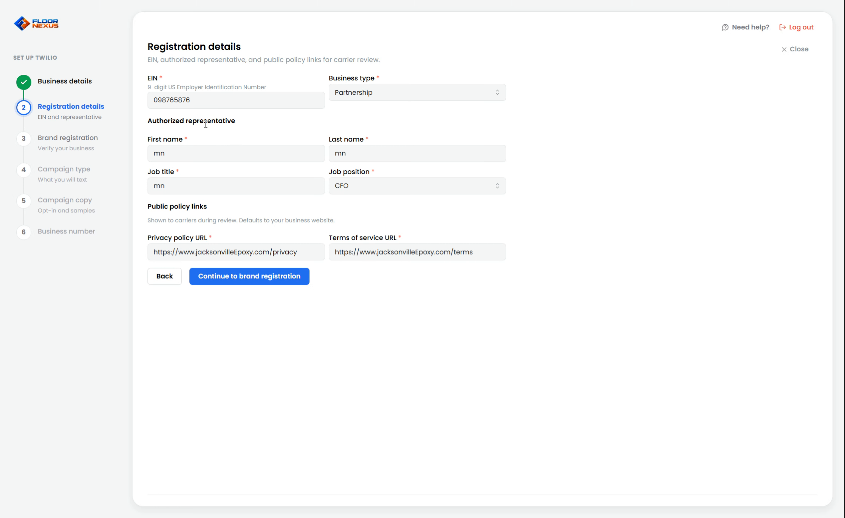Focus the Terms of service URL field

click(417, 252)
